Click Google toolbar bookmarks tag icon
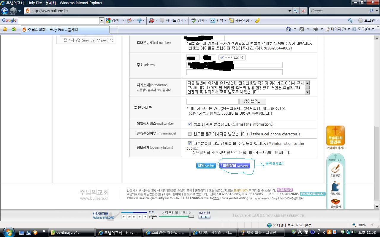This screenshot has width=380, height=237. point(129,20)
